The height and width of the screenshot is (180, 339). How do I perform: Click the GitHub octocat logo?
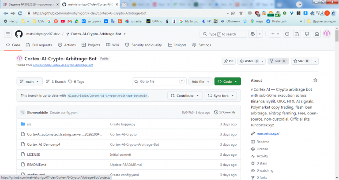coord(19,34)
